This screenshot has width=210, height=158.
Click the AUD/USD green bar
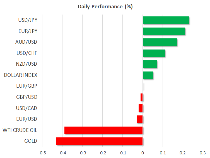[x=160, y=42]
